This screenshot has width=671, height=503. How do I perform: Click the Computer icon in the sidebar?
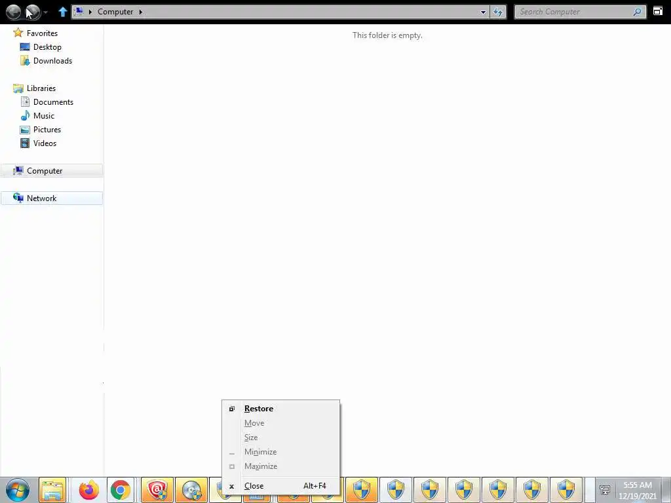18,171
